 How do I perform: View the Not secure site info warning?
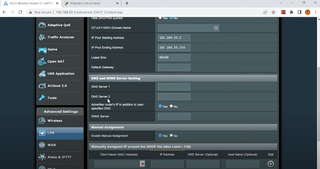coord(40,12)
